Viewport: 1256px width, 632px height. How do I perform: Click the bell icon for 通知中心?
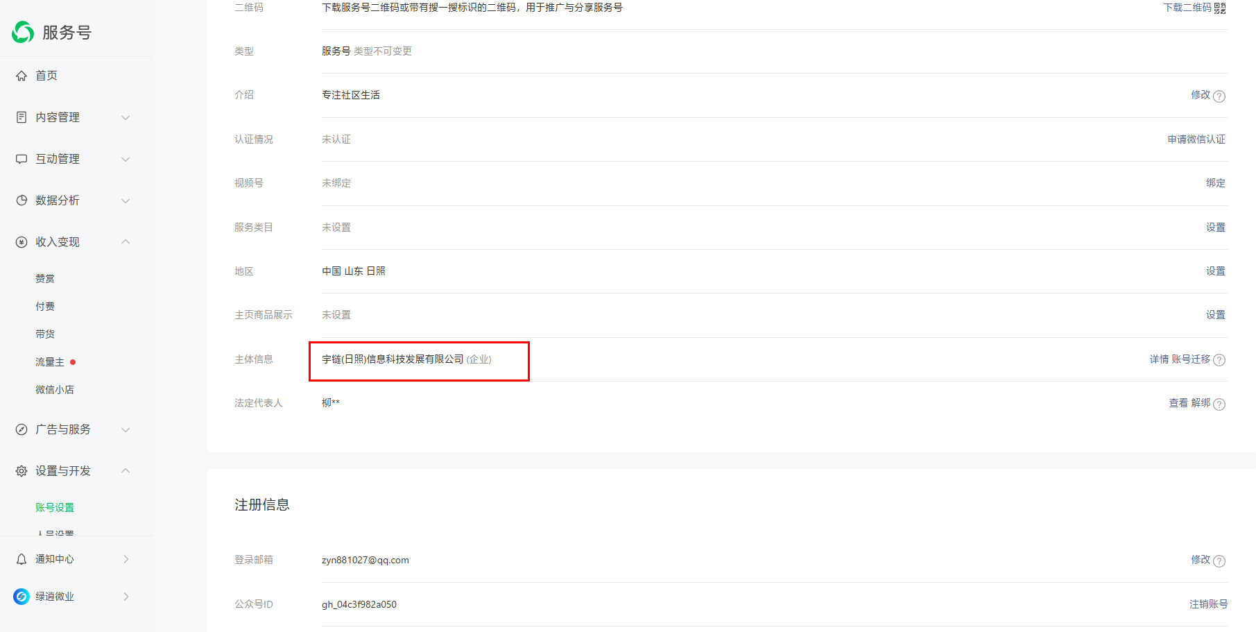tap(21, 559)
